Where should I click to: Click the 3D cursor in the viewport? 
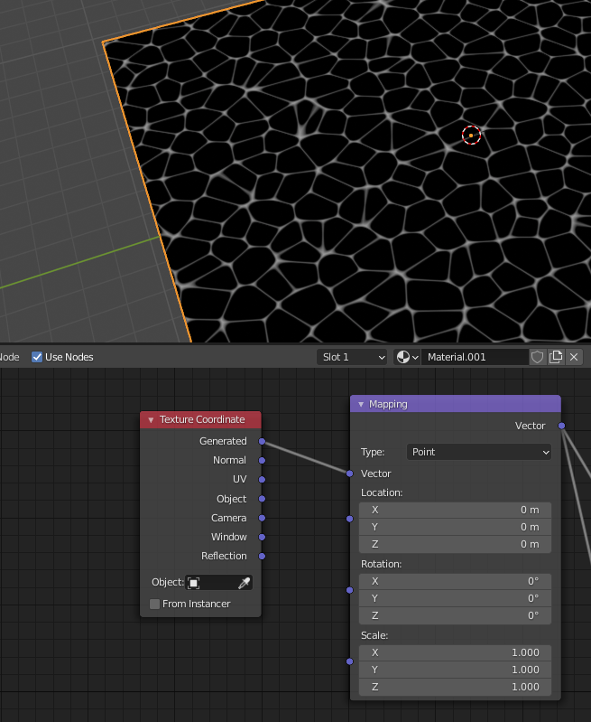471,136
